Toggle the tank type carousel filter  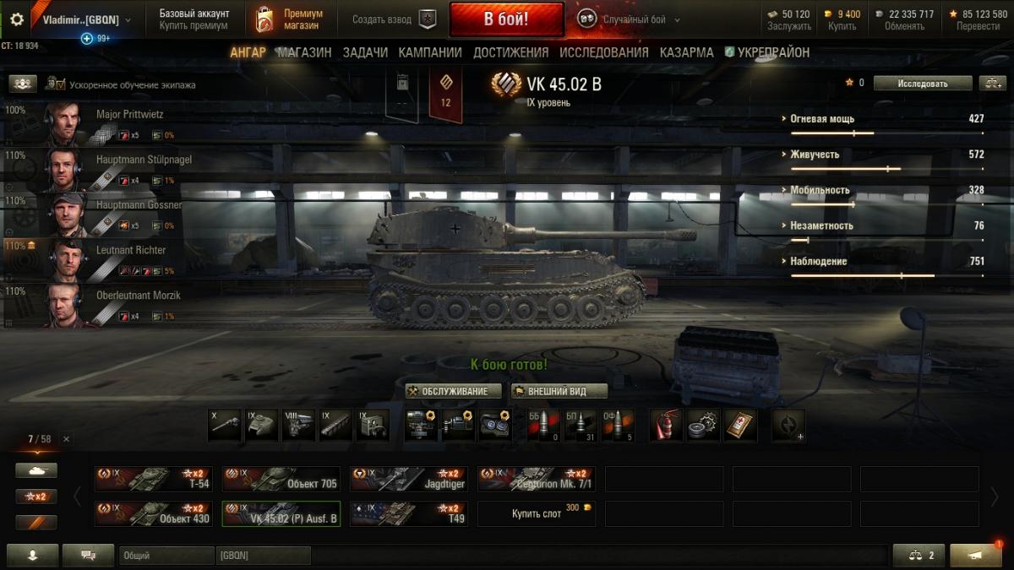coord(36,470)
